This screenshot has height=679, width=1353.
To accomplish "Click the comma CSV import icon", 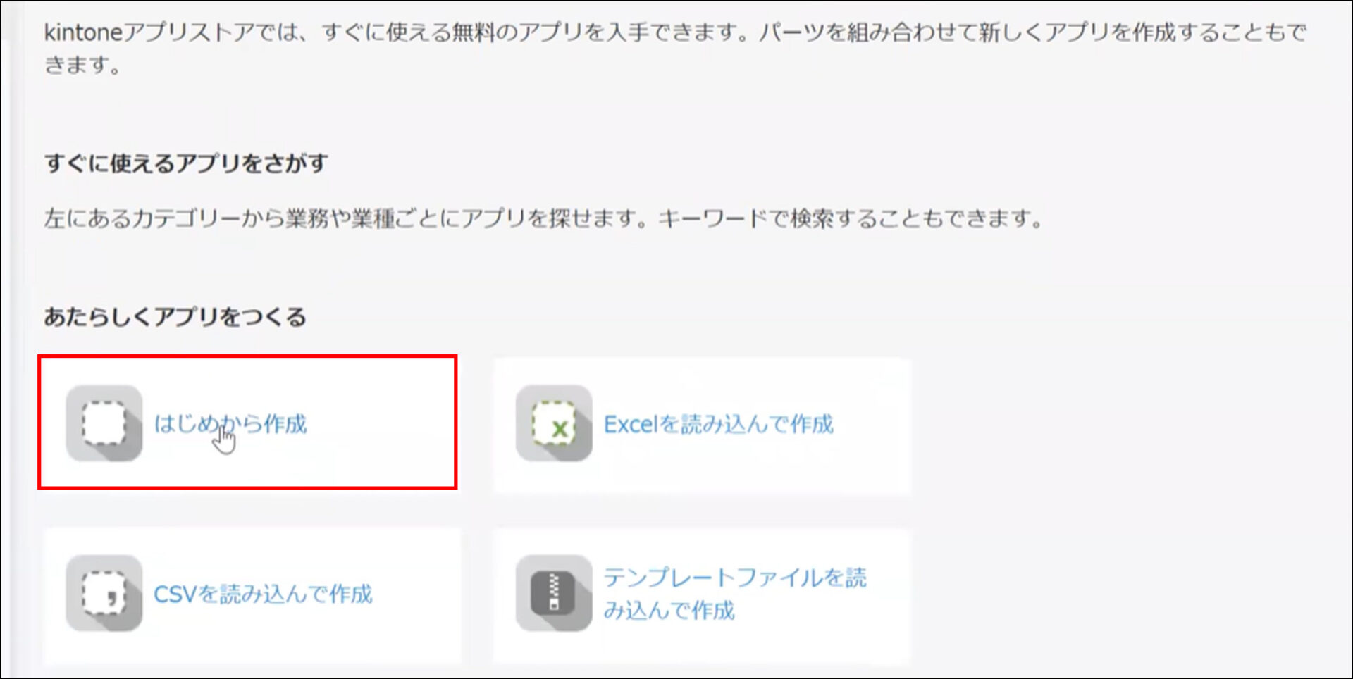I will [x=104, y=593].
